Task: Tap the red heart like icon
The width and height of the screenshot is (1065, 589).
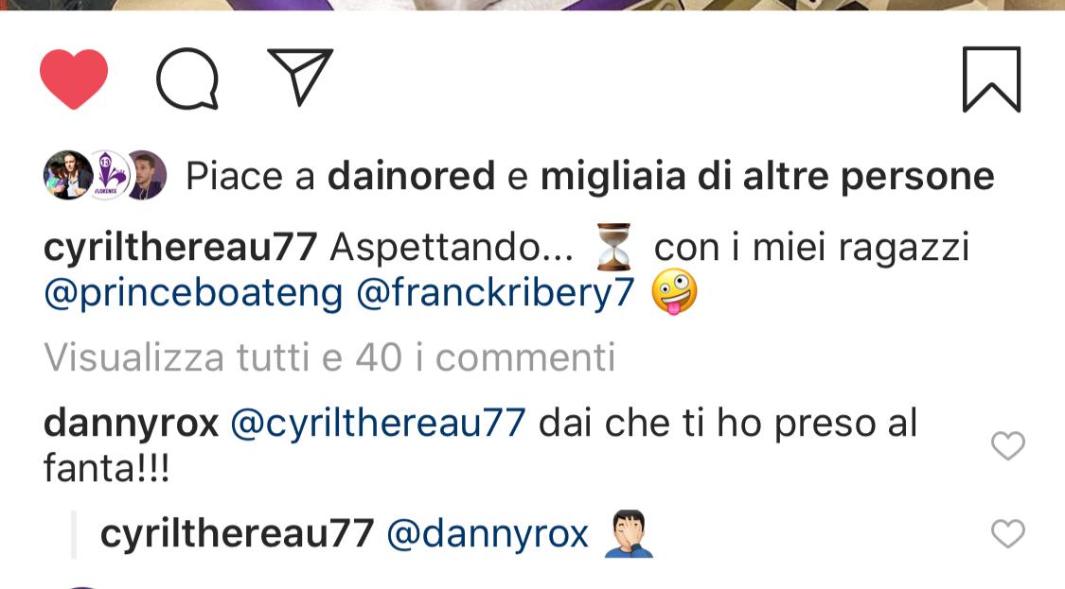Action: (74, 78)
